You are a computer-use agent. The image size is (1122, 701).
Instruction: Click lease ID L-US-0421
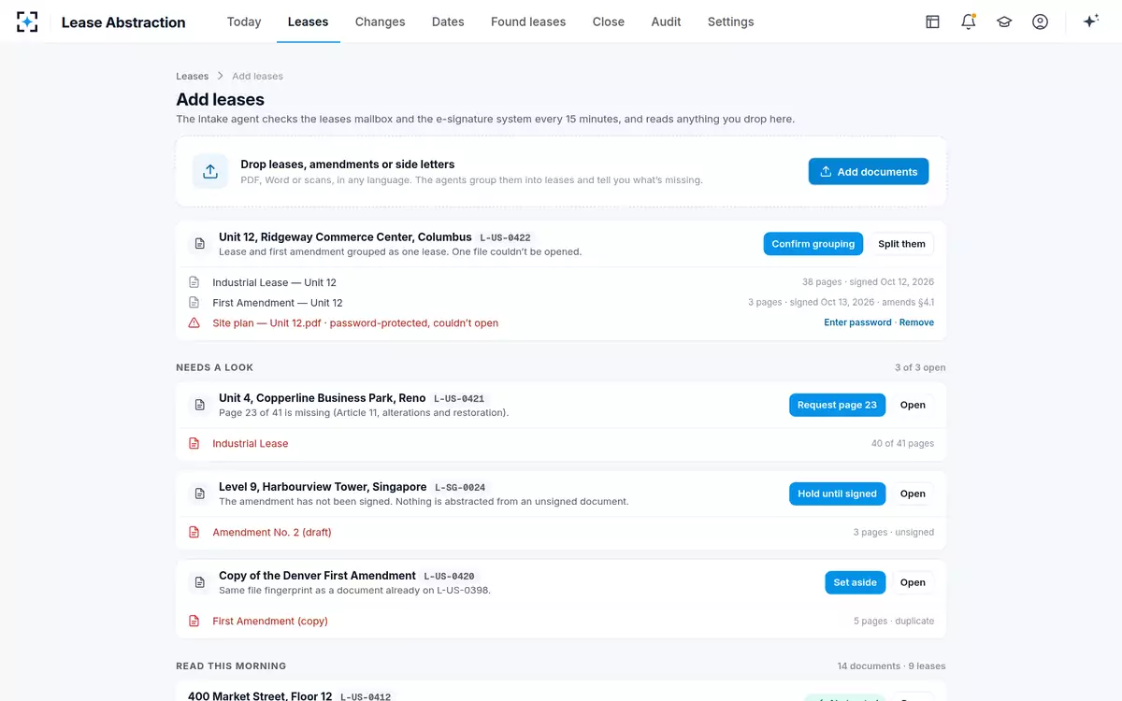point(459,398)
